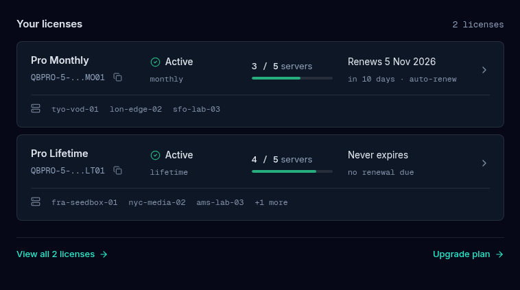This screenshot has width=520, height=290.
Task: Copy the Pro Lifetime license key
Action: tap(118, 170)
